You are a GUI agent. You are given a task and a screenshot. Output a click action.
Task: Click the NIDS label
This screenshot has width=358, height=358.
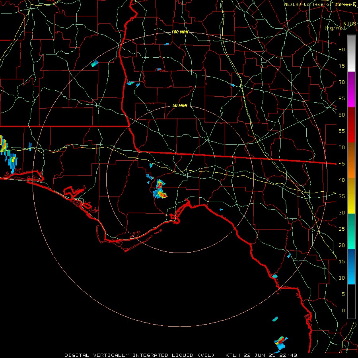click(349, 24)
